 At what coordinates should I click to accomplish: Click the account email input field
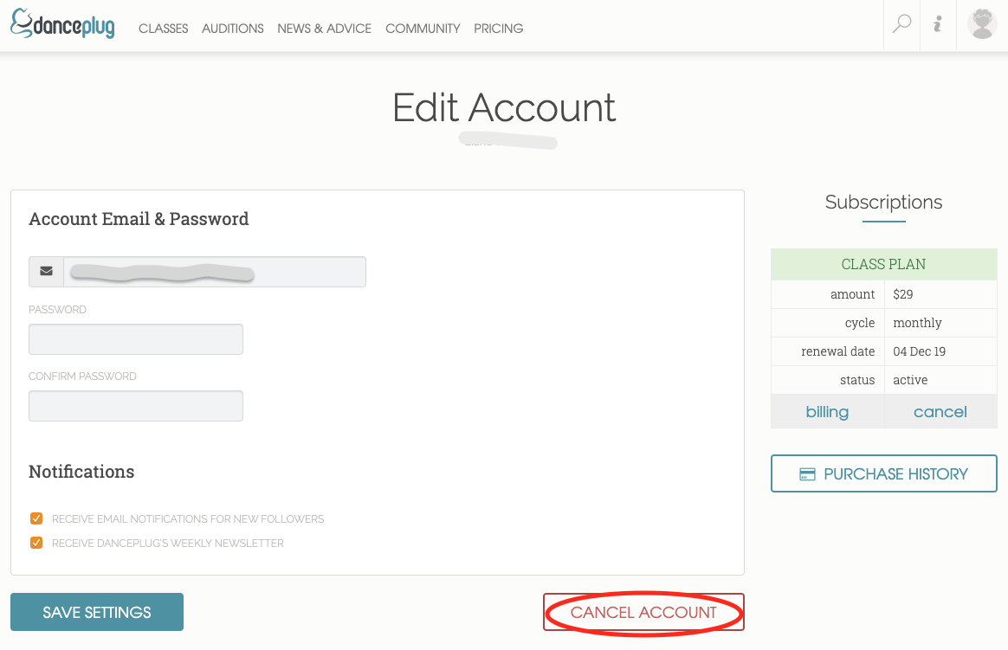tap(214, 272)
